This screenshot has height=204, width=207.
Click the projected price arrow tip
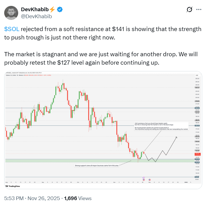click(177, 137)
